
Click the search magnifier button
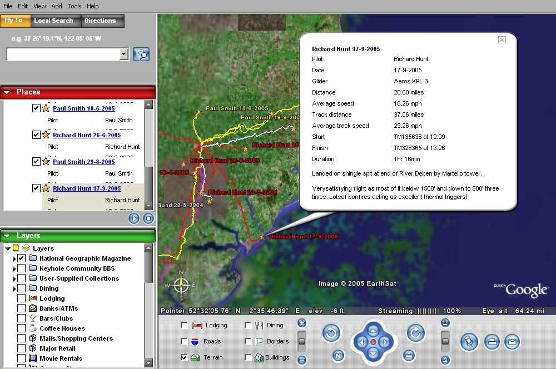(x=142, y=54)
